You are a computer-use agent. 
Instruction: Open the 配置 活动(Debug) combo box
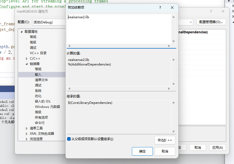[x=49, y=22]
